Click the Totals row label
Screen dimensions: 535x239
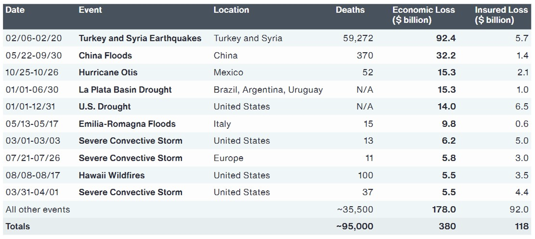pyautogui.click(x=18, y=227)
